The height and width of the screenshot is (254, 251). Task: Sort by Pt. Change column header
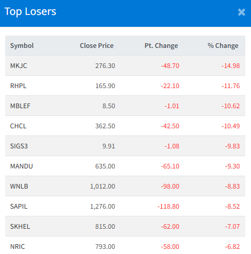pos(161,46)
